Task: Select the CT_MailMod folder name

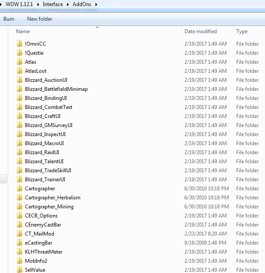Action: [x=40, y=234]
